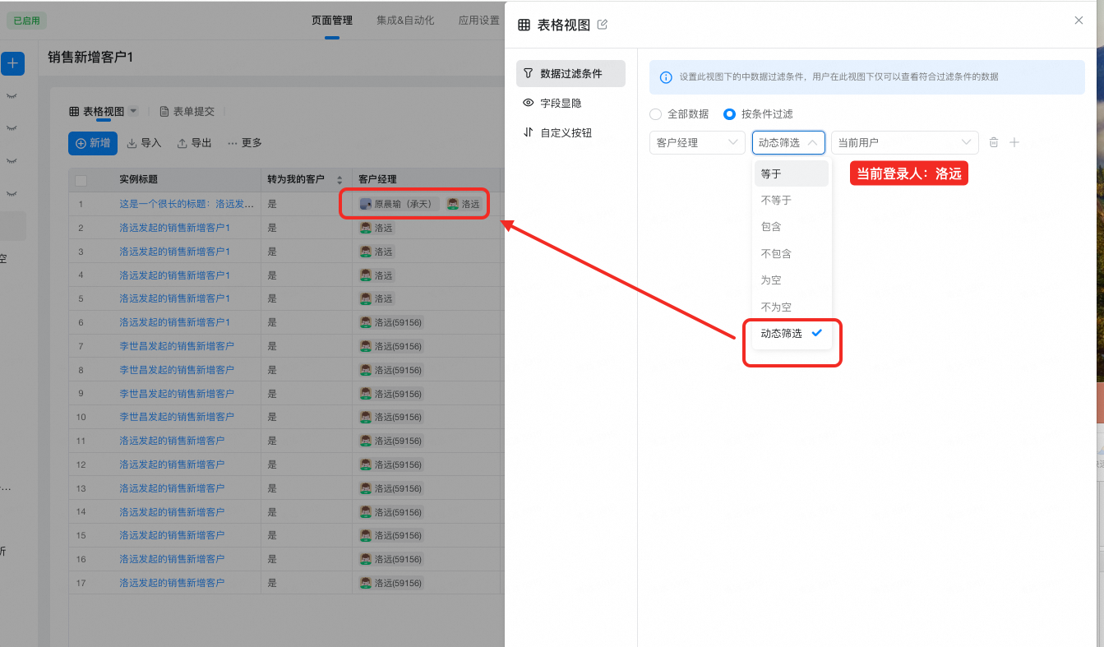This screenshot has height=647, width=1104.
Task: Click the plus icon to add filter condition
Action: pyautogui.click(x=1014, y=142)
